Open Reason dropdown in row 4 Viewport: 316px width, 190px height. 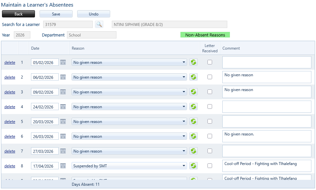tap(129, 107)
